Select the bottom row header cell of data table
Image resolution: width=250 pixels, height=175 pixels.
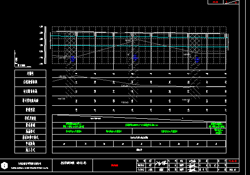point(30,150)
